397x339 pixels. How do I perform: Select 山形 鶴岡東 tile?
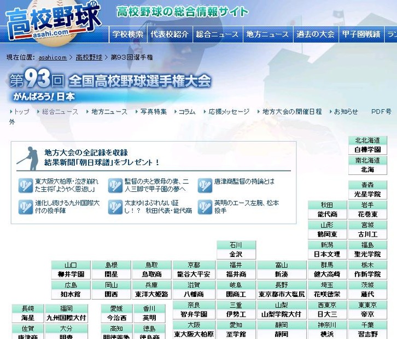(328, 230)
